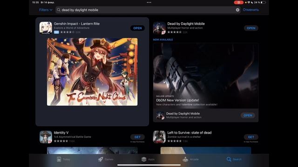
Task: Tap the NOW AVAILABLE label
Action: [163, 39]
